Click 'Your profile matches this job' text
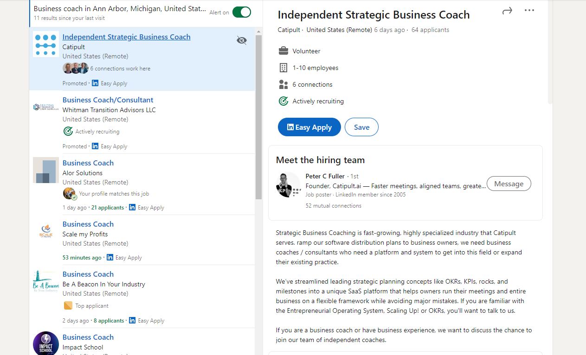 (x=114, y=194)
